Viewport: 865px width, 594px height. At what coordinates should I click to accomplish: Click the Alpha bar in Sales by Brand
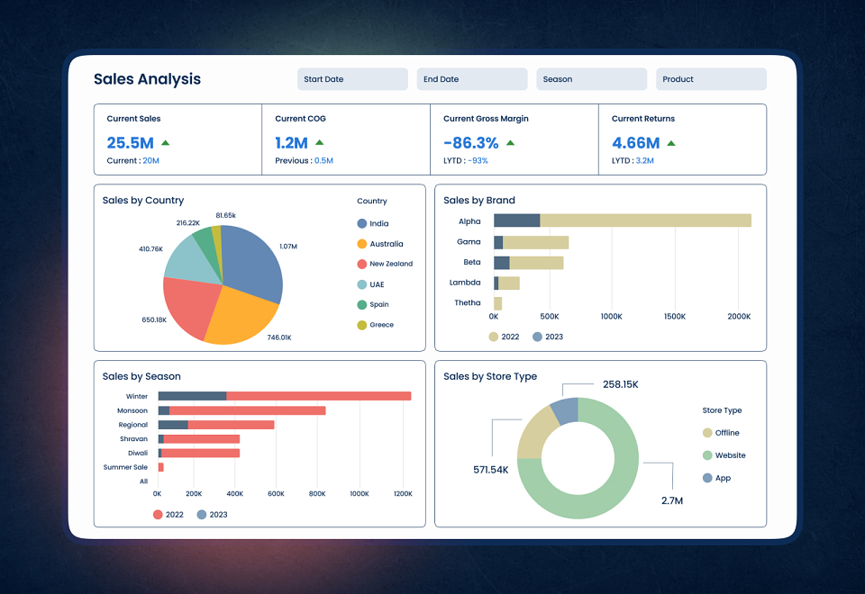point(623,220)
